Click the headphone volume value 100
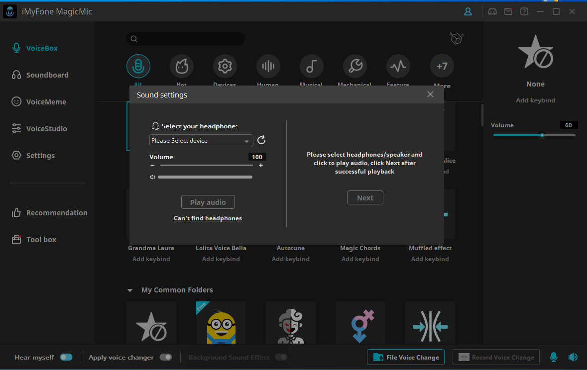This screenshot has height=370, width=587. pos(257,157)
